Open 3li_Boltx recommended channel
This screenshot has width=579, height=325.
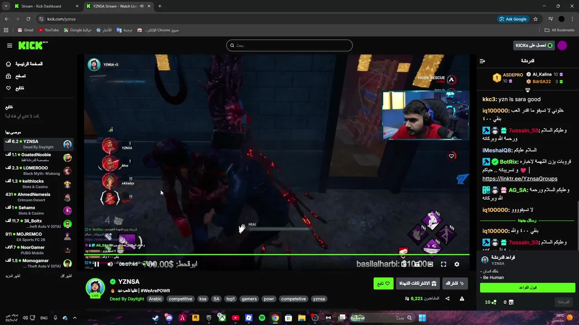pos(38,223)
